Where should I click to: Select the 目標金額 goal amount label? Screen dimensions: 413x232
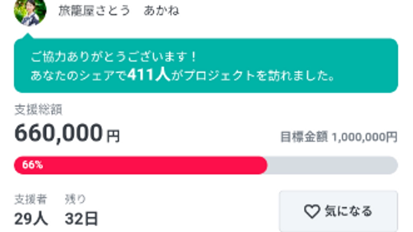pos(303,136)
